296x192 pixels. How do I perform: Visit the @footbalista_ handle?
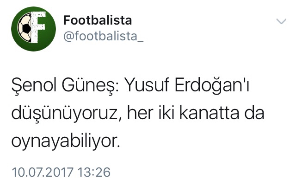pyautogui.click(x=103, y=36)
